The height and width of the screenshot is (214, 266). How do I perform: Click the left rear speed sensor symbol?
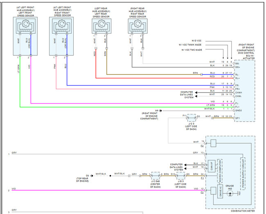coord(101,26)
